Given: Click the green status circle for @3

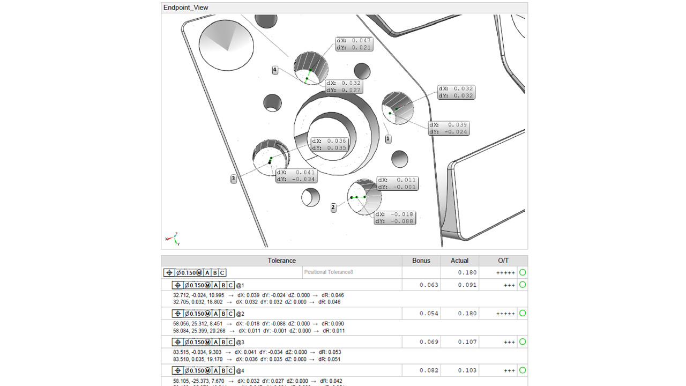Looking at the screenshot, I should (522, 342).
